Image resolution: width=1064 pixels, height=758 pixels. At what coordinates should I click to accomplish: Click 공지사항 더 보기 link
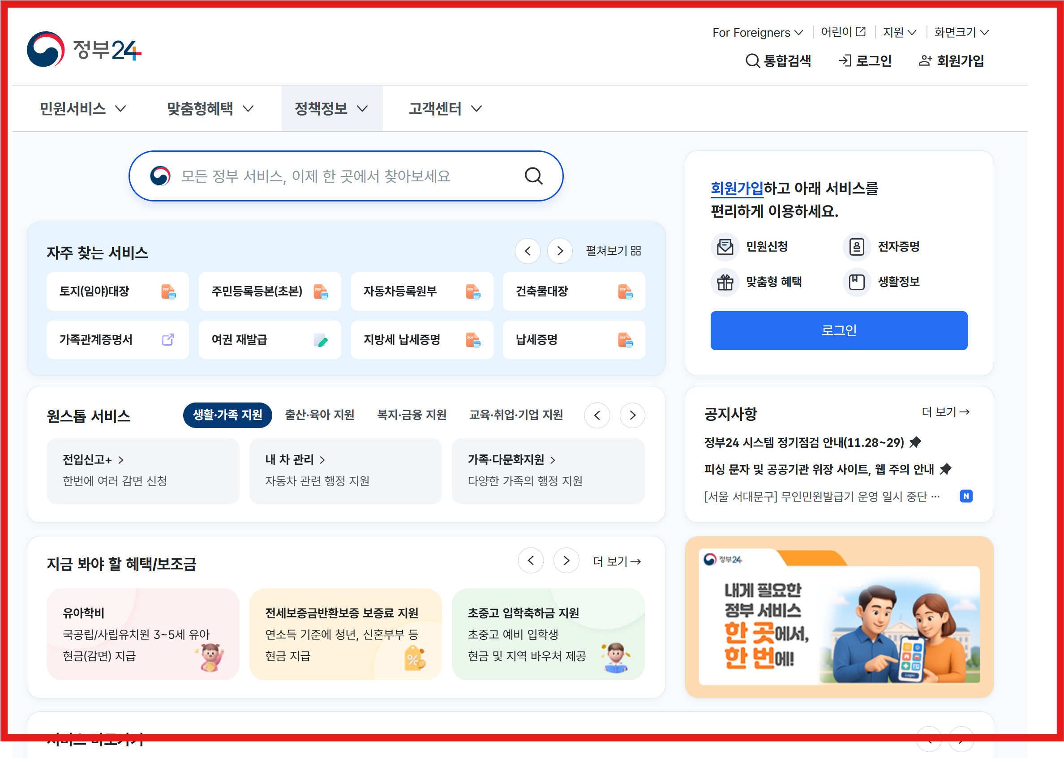point(945,412)
